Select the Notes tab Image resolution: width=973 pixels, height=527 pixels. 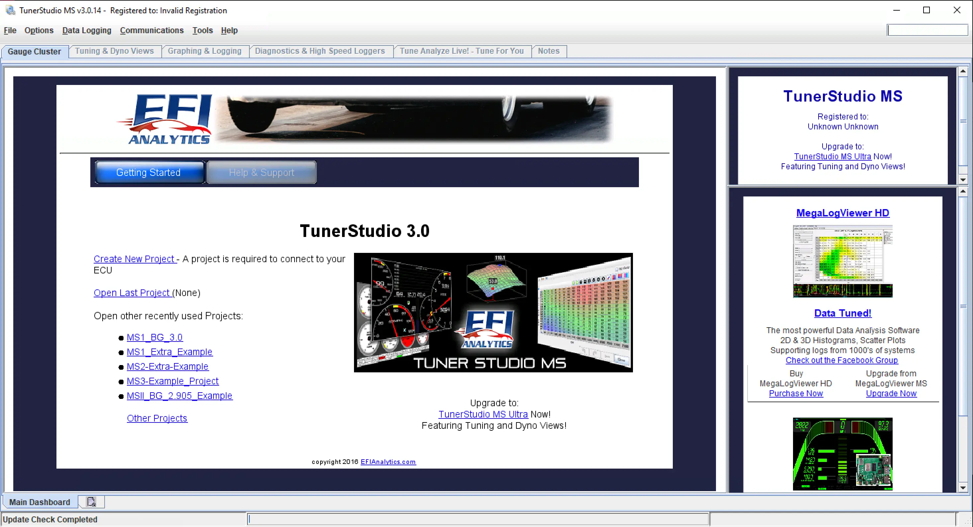point(549,51)
